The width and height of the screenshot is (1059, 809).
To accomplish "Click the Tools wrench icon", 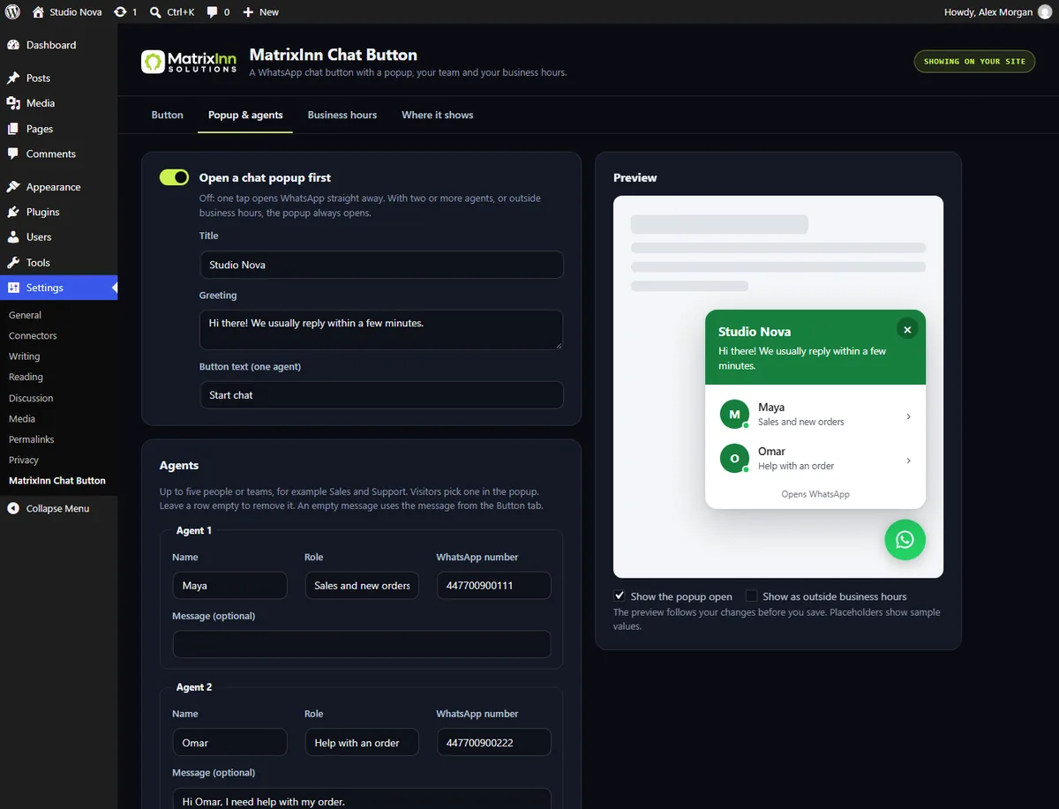I will click(x=13, y=263).
